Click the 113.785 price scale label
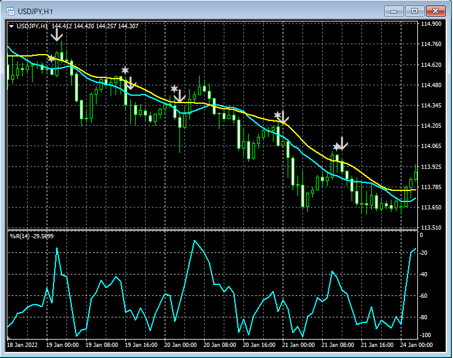Screen dimensions: 453x358 pyautogui.click(x=431, y=187)
